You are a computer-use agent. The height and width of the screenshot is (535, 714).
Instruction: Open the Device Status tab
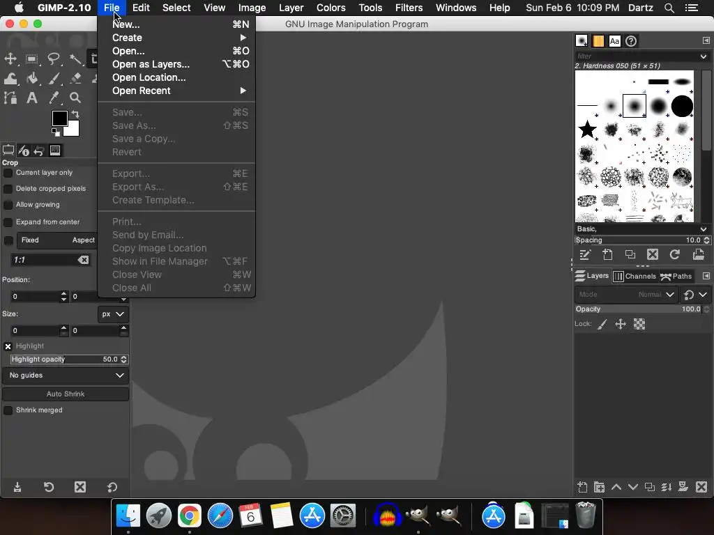(24, 150)
